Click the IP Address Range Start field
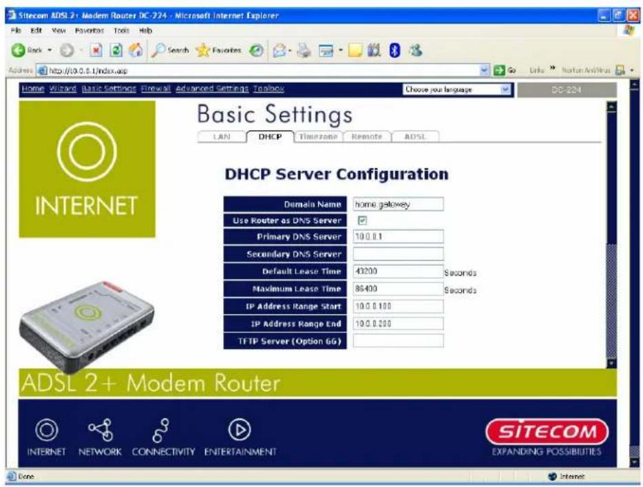Viewport: 643px width, 487px height. 398,306
